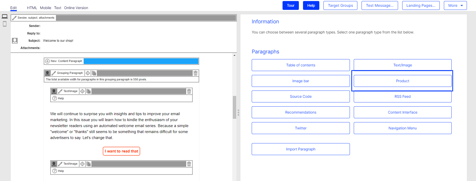
Task: Delete the Grouping Paragraph with trash icon
Action: (196, 73)
